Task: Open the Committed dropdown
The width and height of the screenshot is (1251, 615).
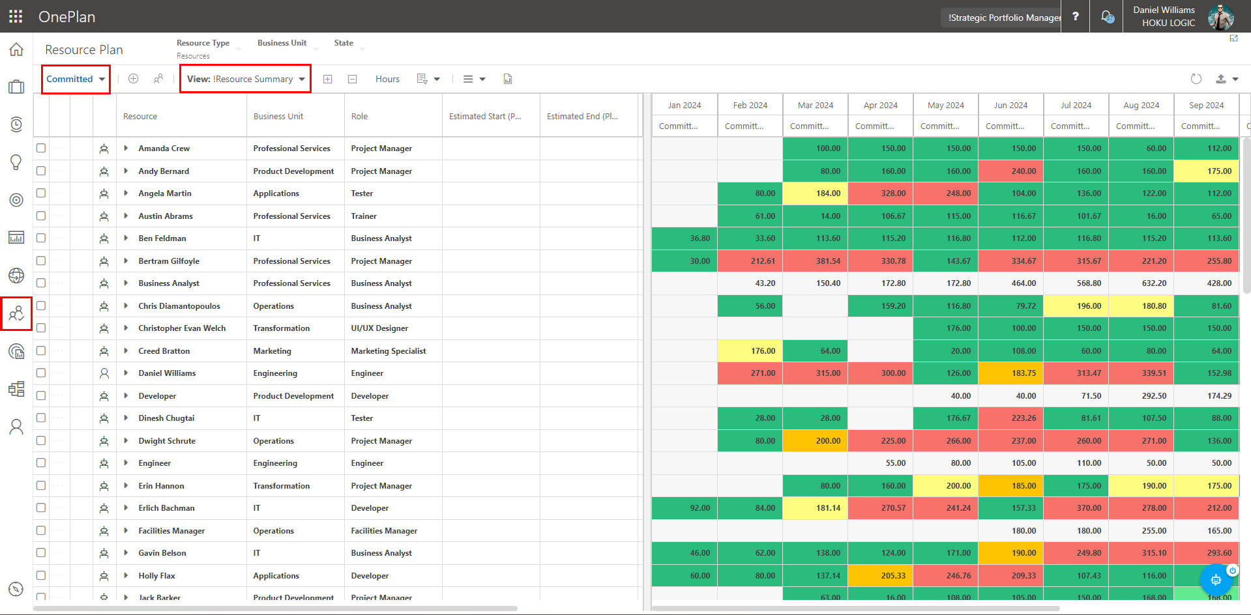Action: click(75, 78)
